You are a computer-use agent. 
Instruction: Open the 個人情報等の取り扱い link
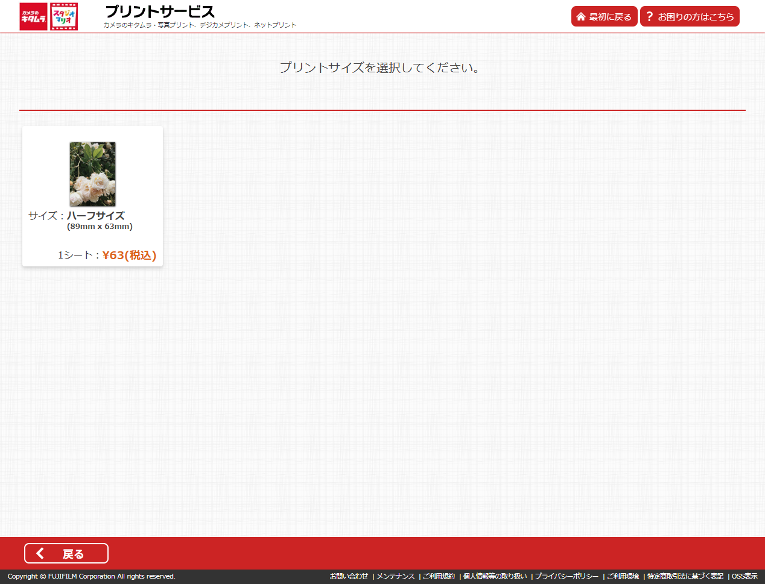(495, 576)
